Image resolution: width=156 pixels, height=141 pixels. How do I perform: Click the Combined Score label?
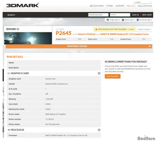(126, 39)
